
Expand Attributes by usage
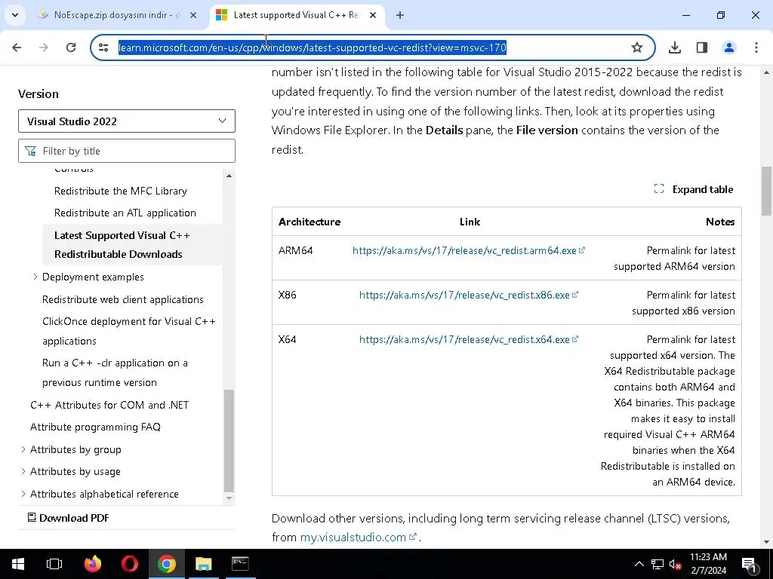point(23,471)
